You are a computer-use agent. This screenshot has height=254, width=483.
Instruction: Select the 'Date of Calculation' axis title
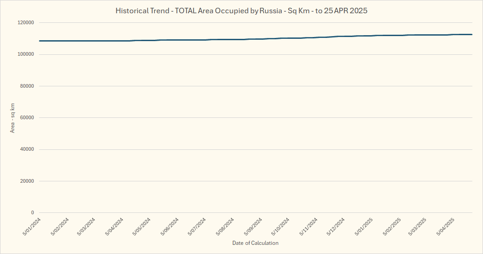pos(255,243)
